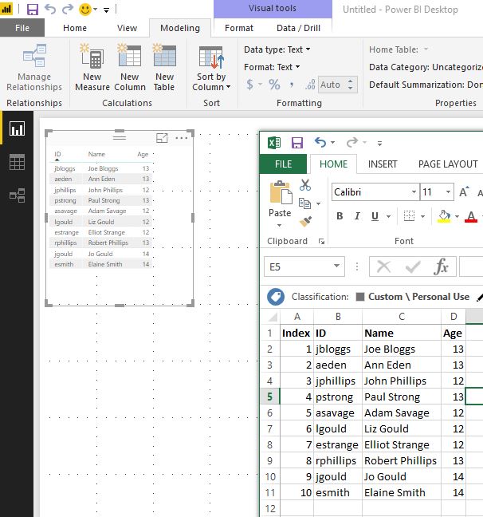This screenshot has width=483, height=517.
Task: Open Excel INSERT tab
Action: [x=383, y=164]
